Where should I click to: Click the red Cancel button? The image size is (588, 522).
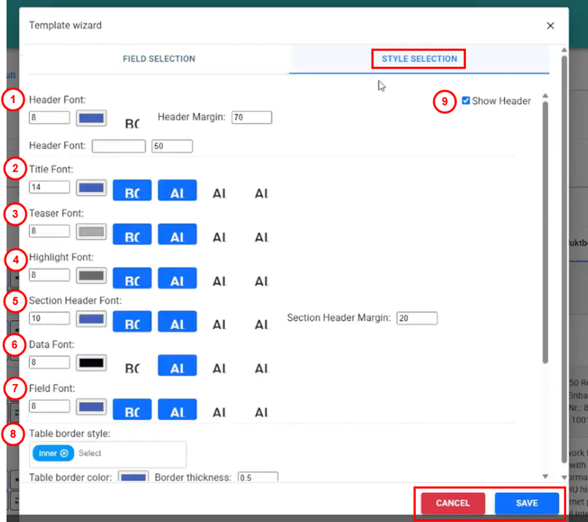pos(453,503)
